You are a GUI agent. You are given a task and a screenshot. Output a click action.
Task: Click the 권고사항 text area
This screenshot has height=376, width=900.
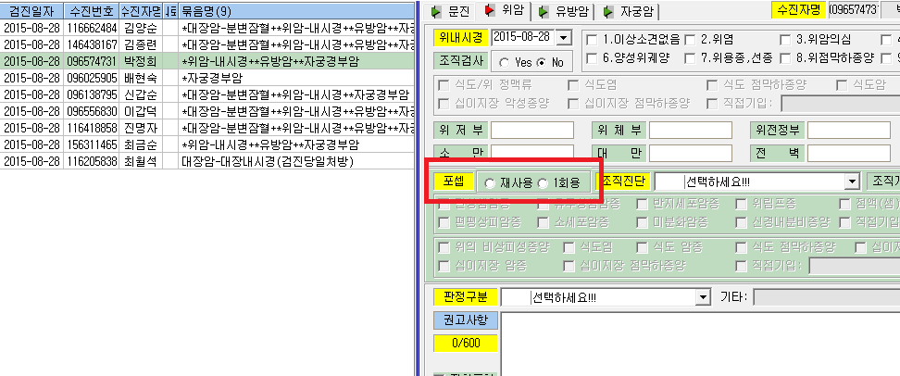700,344
